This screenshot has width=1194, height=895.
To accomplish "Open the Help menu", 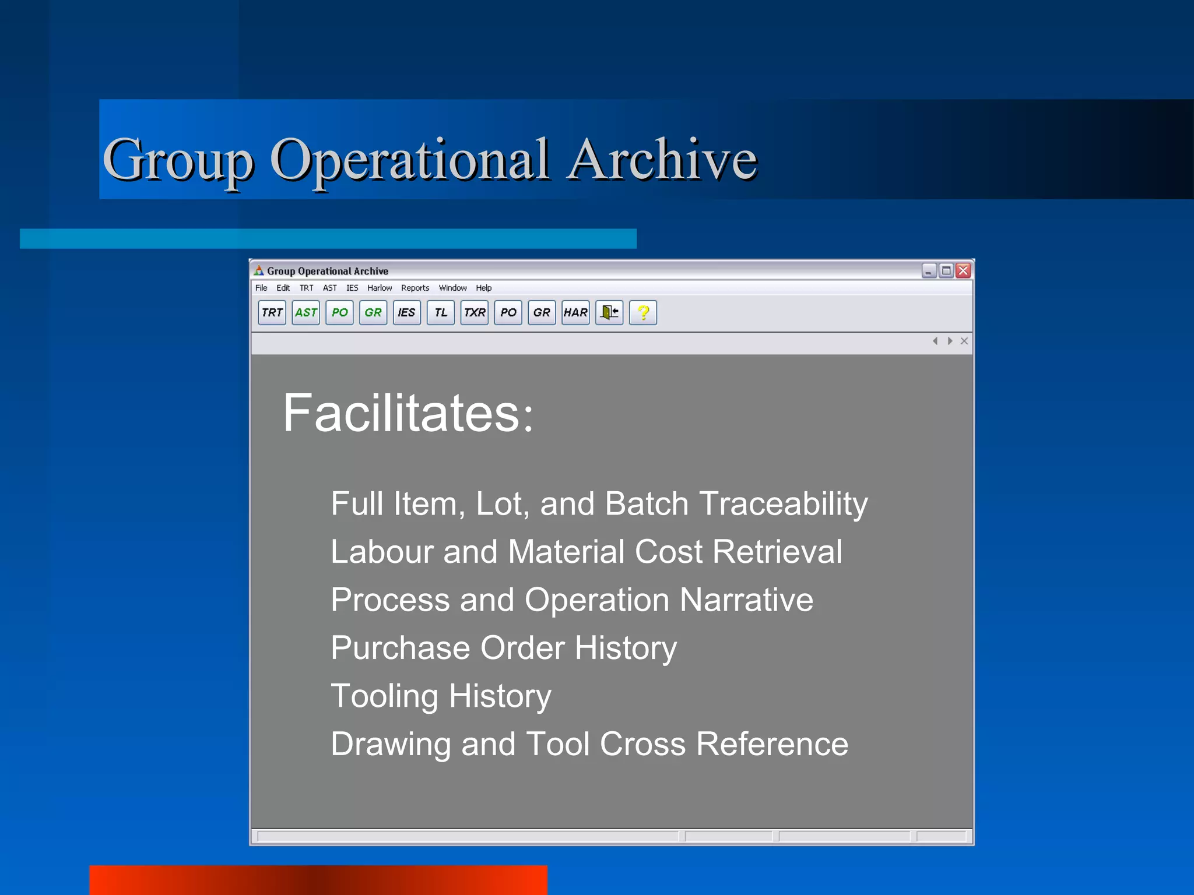I will tap(483, 288).
